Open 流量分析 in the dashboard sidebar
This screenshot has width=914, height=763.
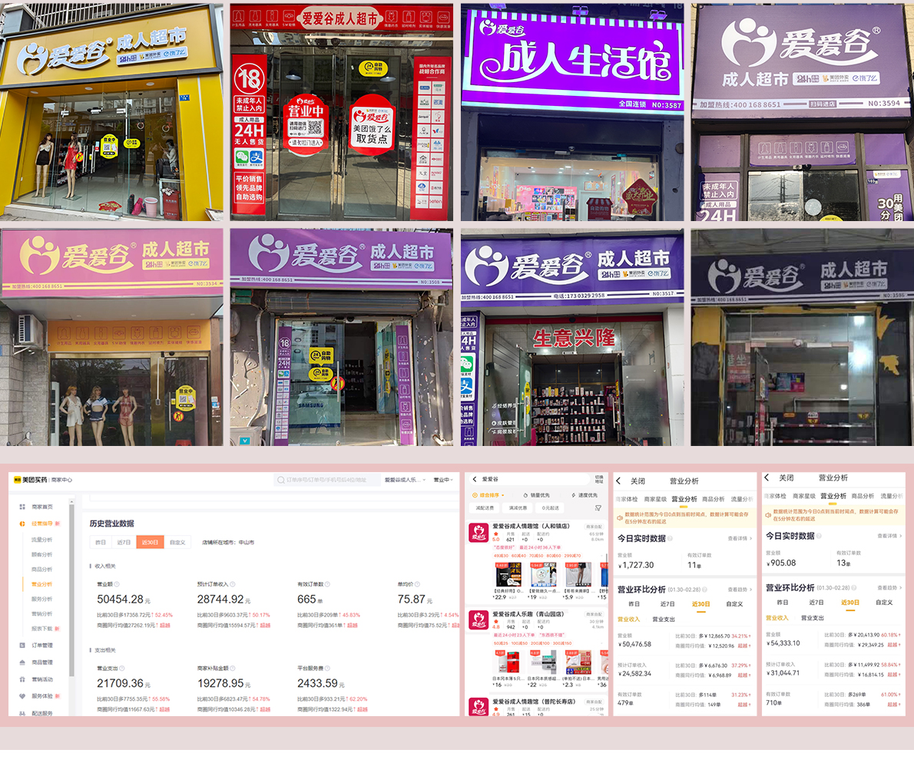click(42, 540)
